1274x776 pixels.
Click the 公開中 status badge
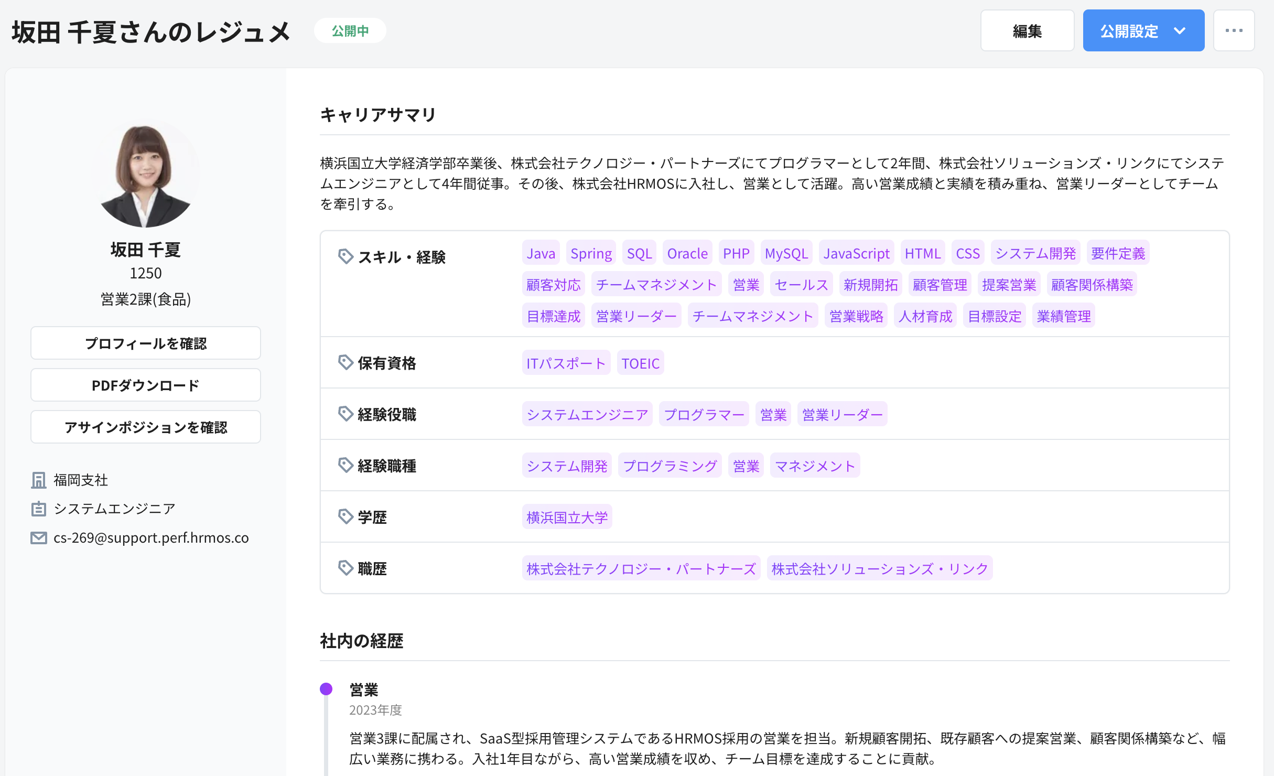pyautogui.click(x=350, y=31)
